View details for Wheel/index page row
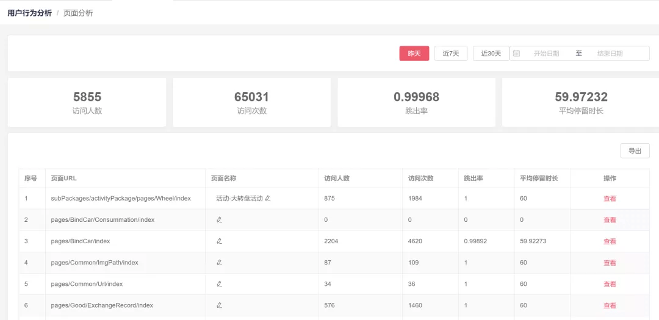 point(610,199)
